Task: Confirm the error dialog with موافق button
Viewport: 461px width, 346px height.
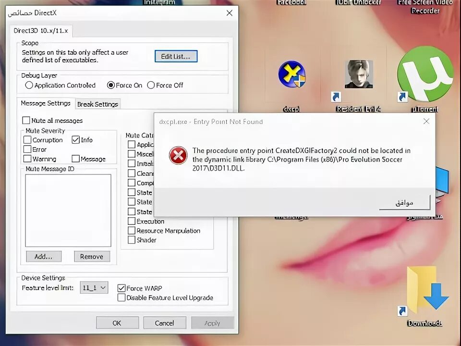Action: pyautogui.click(x=404, y=202)
